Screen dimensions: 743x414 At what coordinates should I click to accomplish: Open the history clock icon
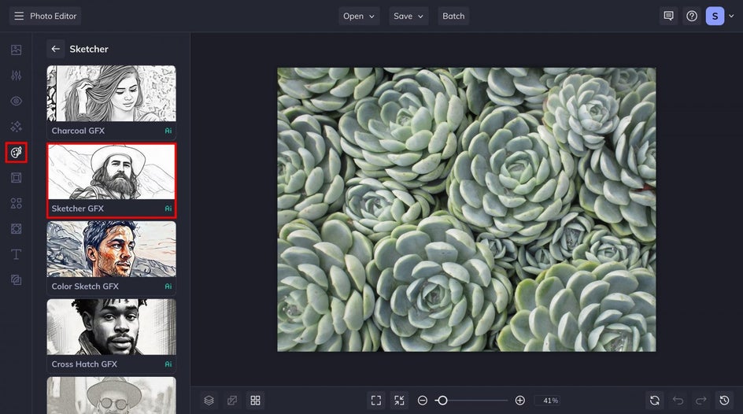click(724, 401)
